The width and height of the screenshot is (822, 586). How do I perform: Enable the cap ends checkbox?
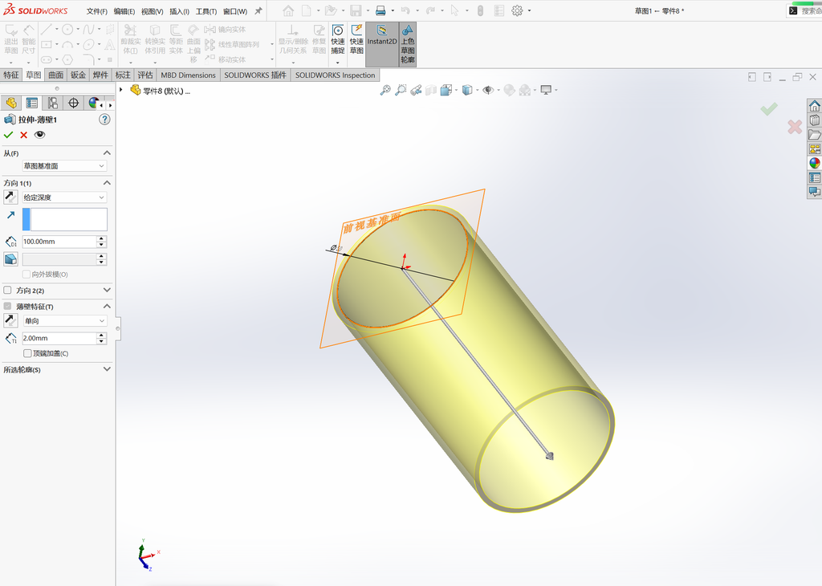click(27, 353)
